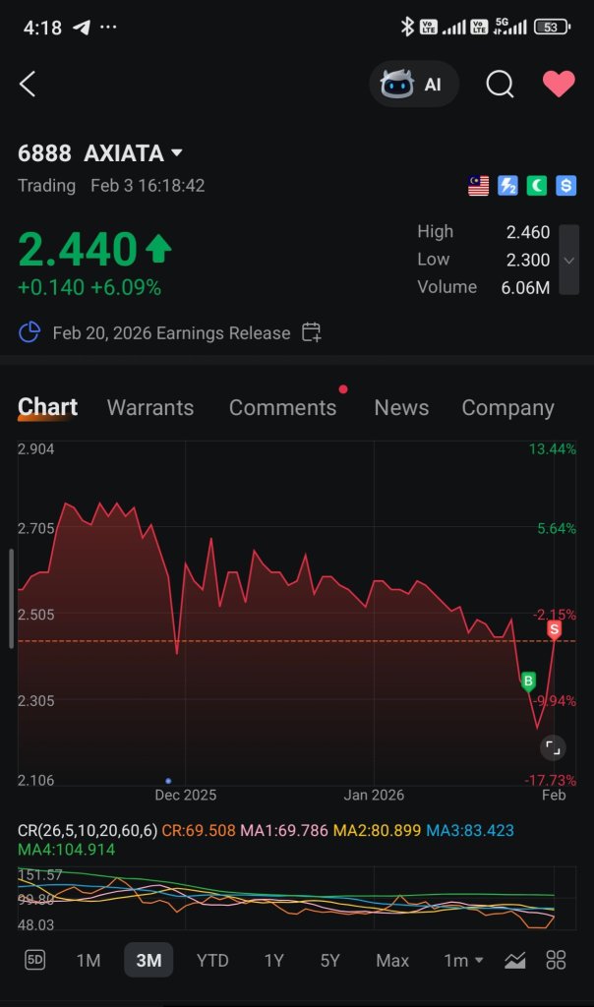Tap the MA4:104.914 indicator value
The width and height of the screenshot is (594, 1007).
coord(66,849)
